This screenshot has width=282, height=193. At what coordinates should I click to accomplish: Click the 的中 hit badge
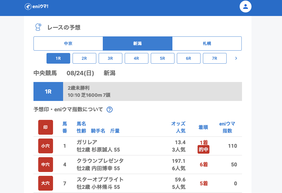point(204,150)
